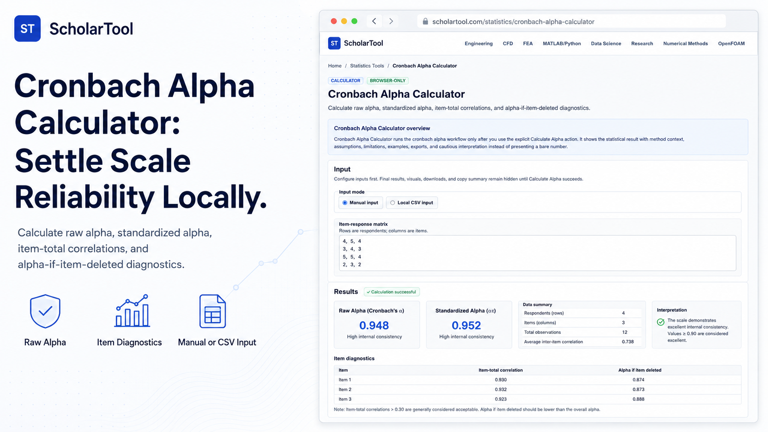Click the browser address bar URL
Screen dimensions: 768x432
pos(513,22)
